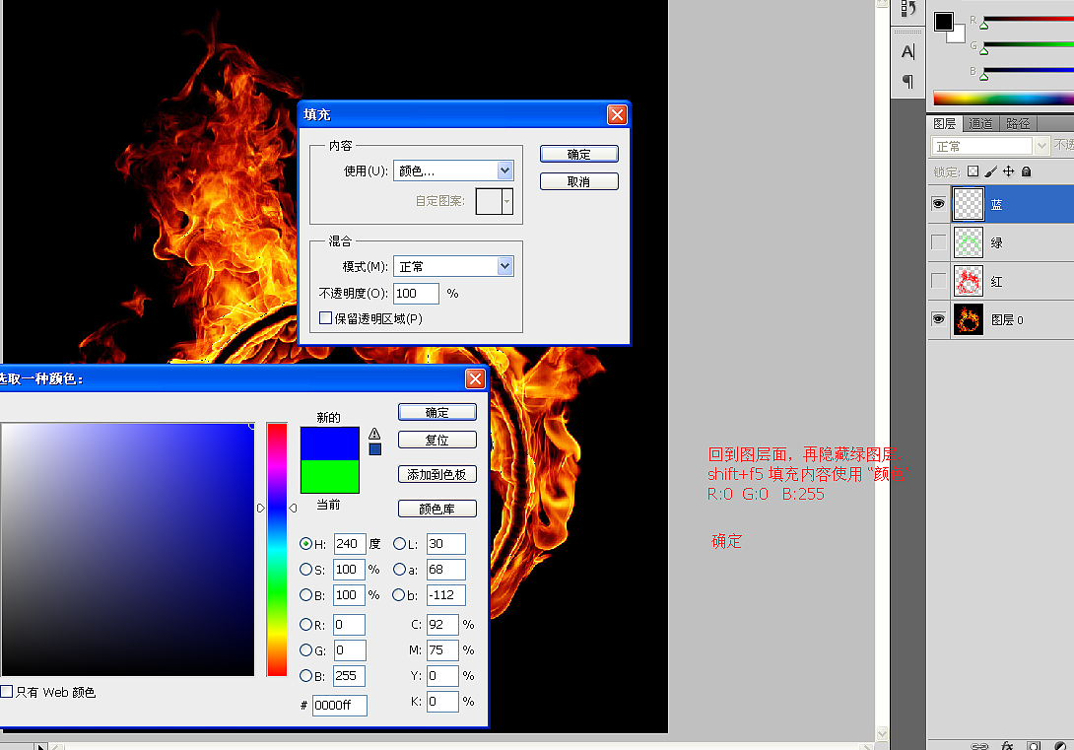The height and width of the screenshot is (750, 1074).
Task: Click the gamut-safe small blue swatch
Action: 375,449
